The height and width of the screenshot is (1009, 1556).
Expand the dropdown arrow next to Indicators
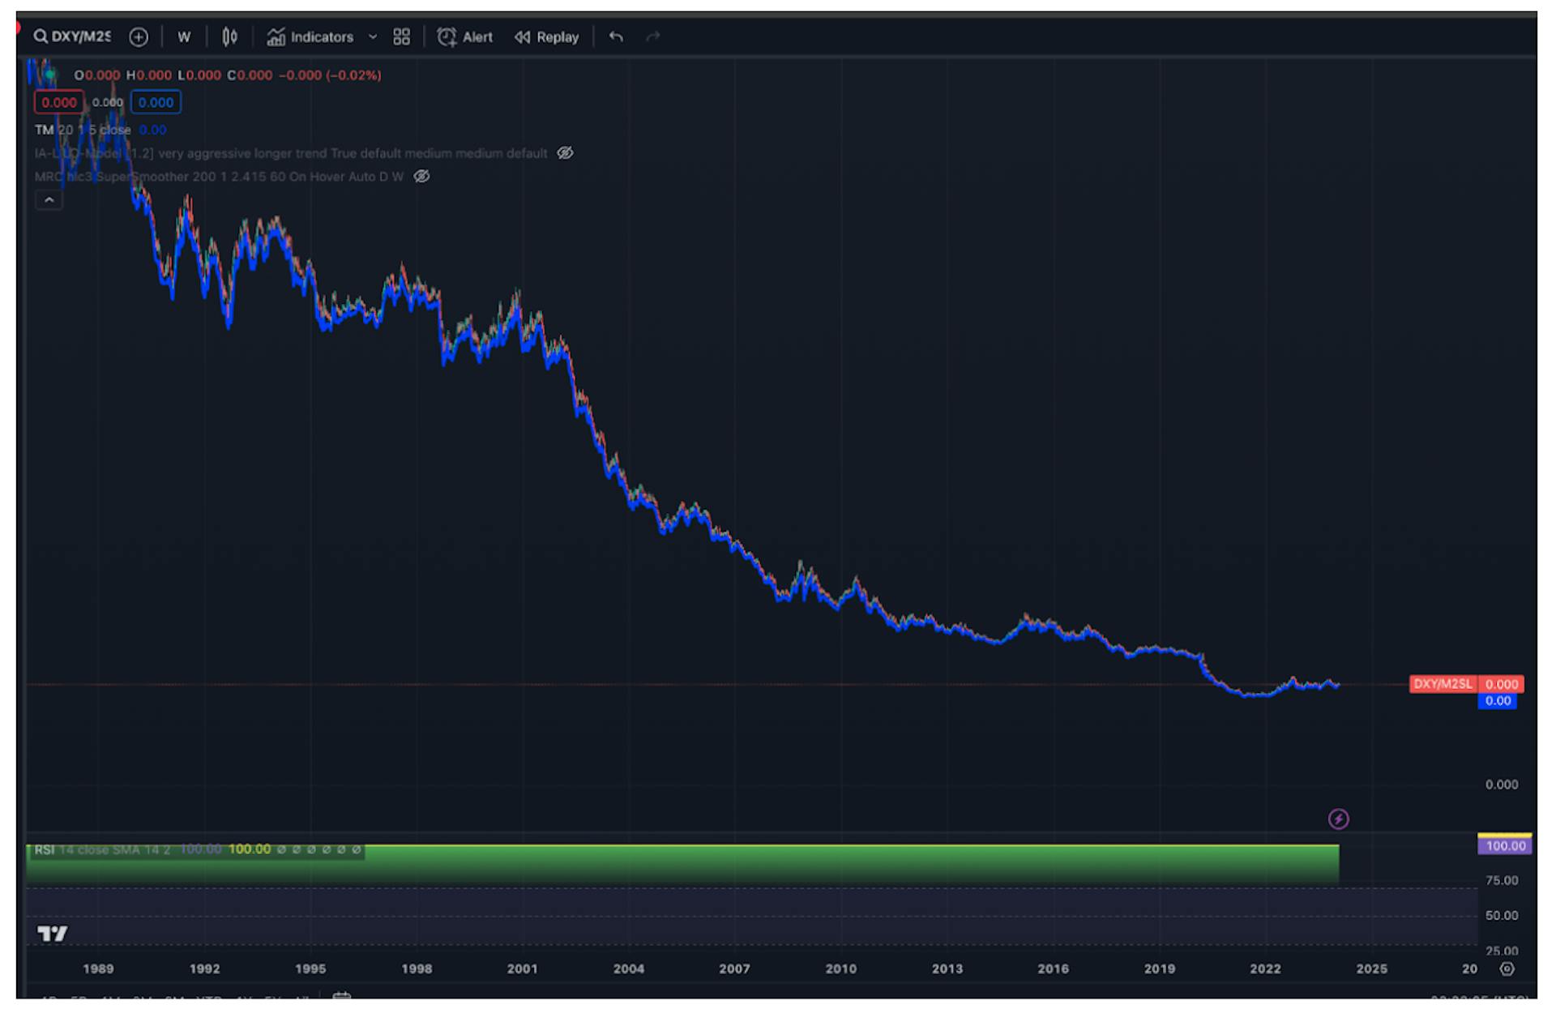coord(373,36)
